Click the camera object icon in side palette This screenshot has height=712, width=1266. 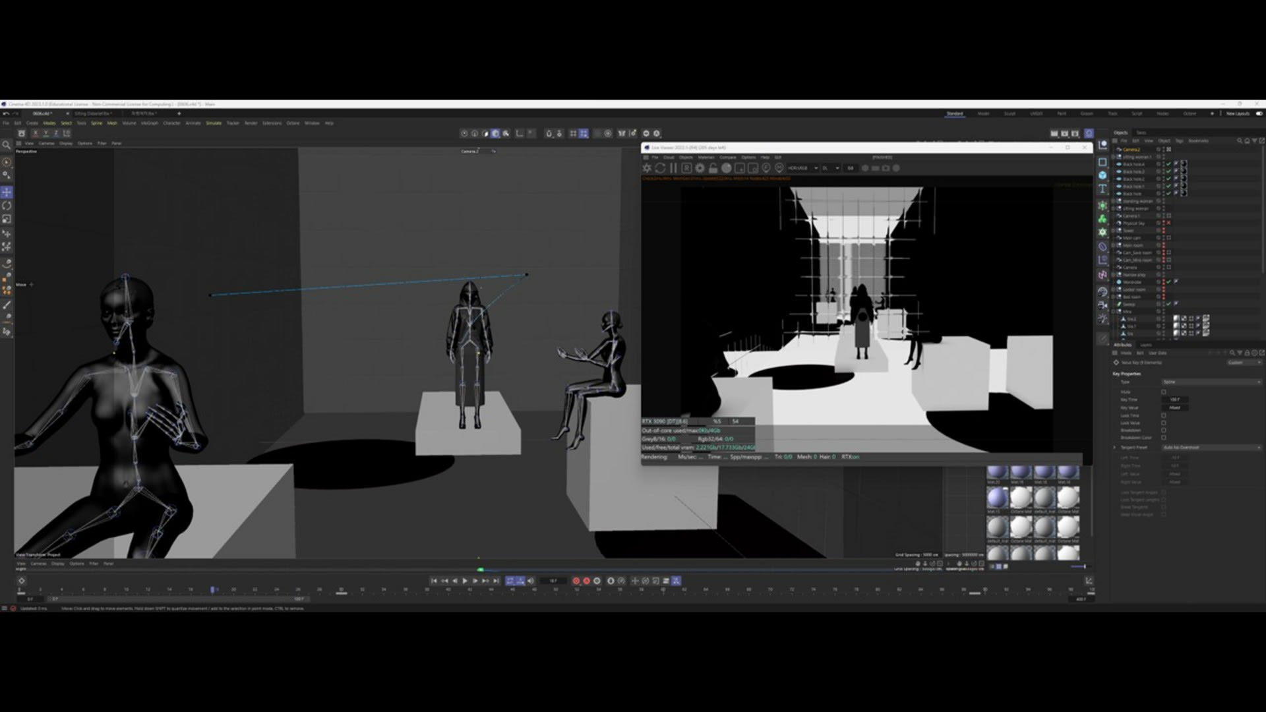click(x=1102, y=305)
